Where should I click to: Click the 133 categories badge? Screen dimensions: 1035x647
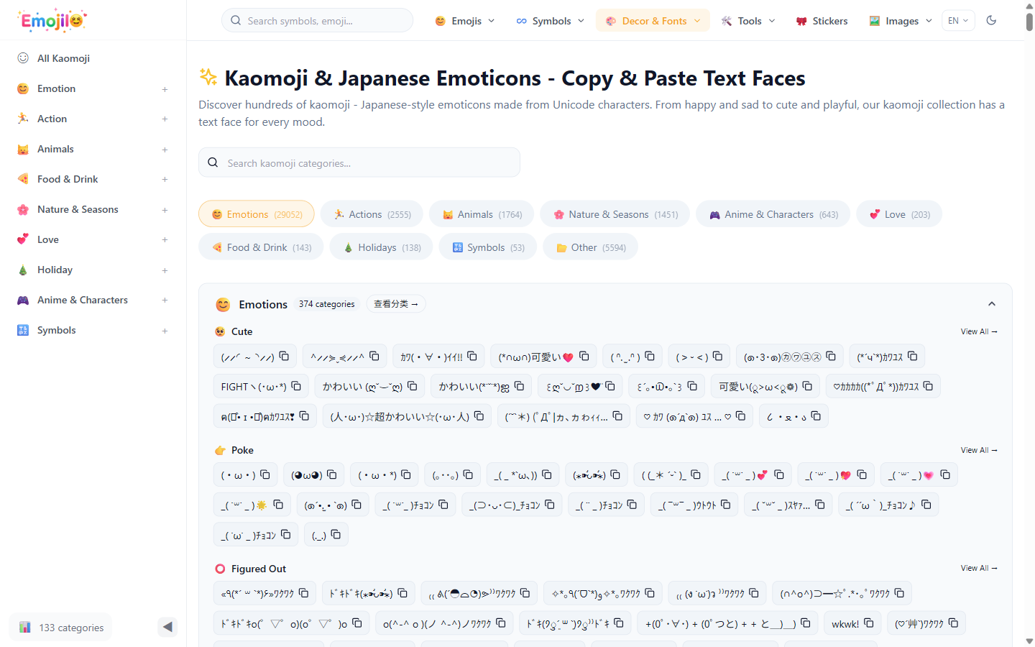click(61, 628)
